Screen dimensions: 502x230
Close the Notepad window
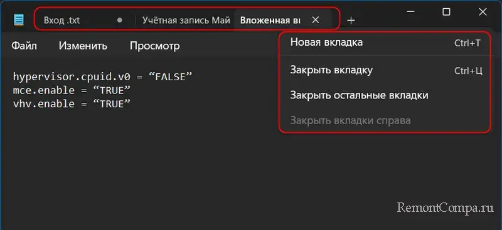(483, 12)
